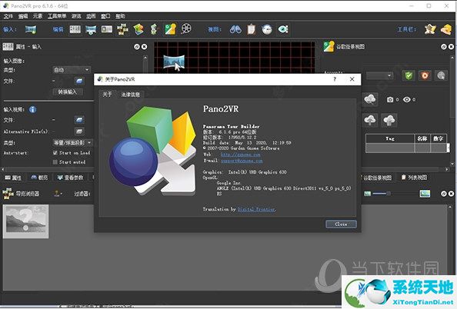Image resolution: width=457 pixels, height=309 pixels.
Task: Open the Web link in the About dialog
Action: point(241,154)
